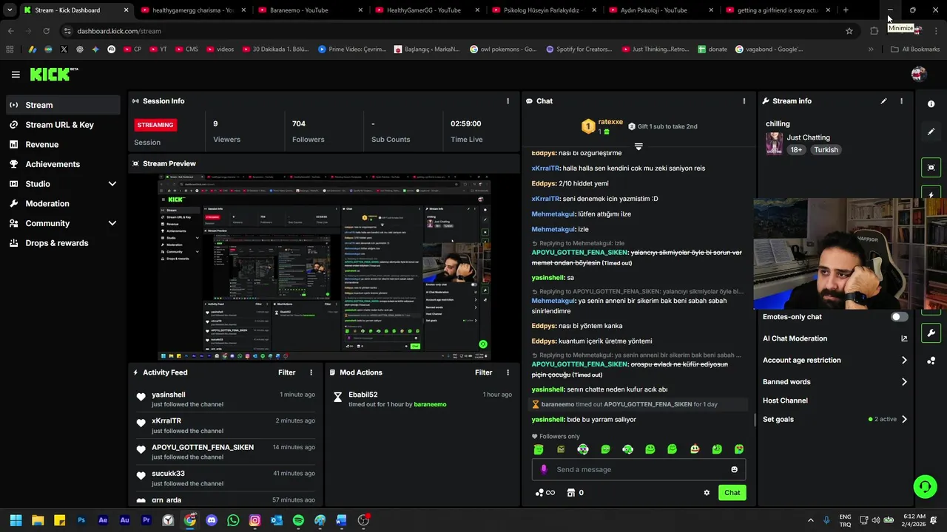Image resolution: width=947 pixels, height=532 pixels.
Task: Click the Stream Preview thumbnail
Action: [x=324, y=267]
